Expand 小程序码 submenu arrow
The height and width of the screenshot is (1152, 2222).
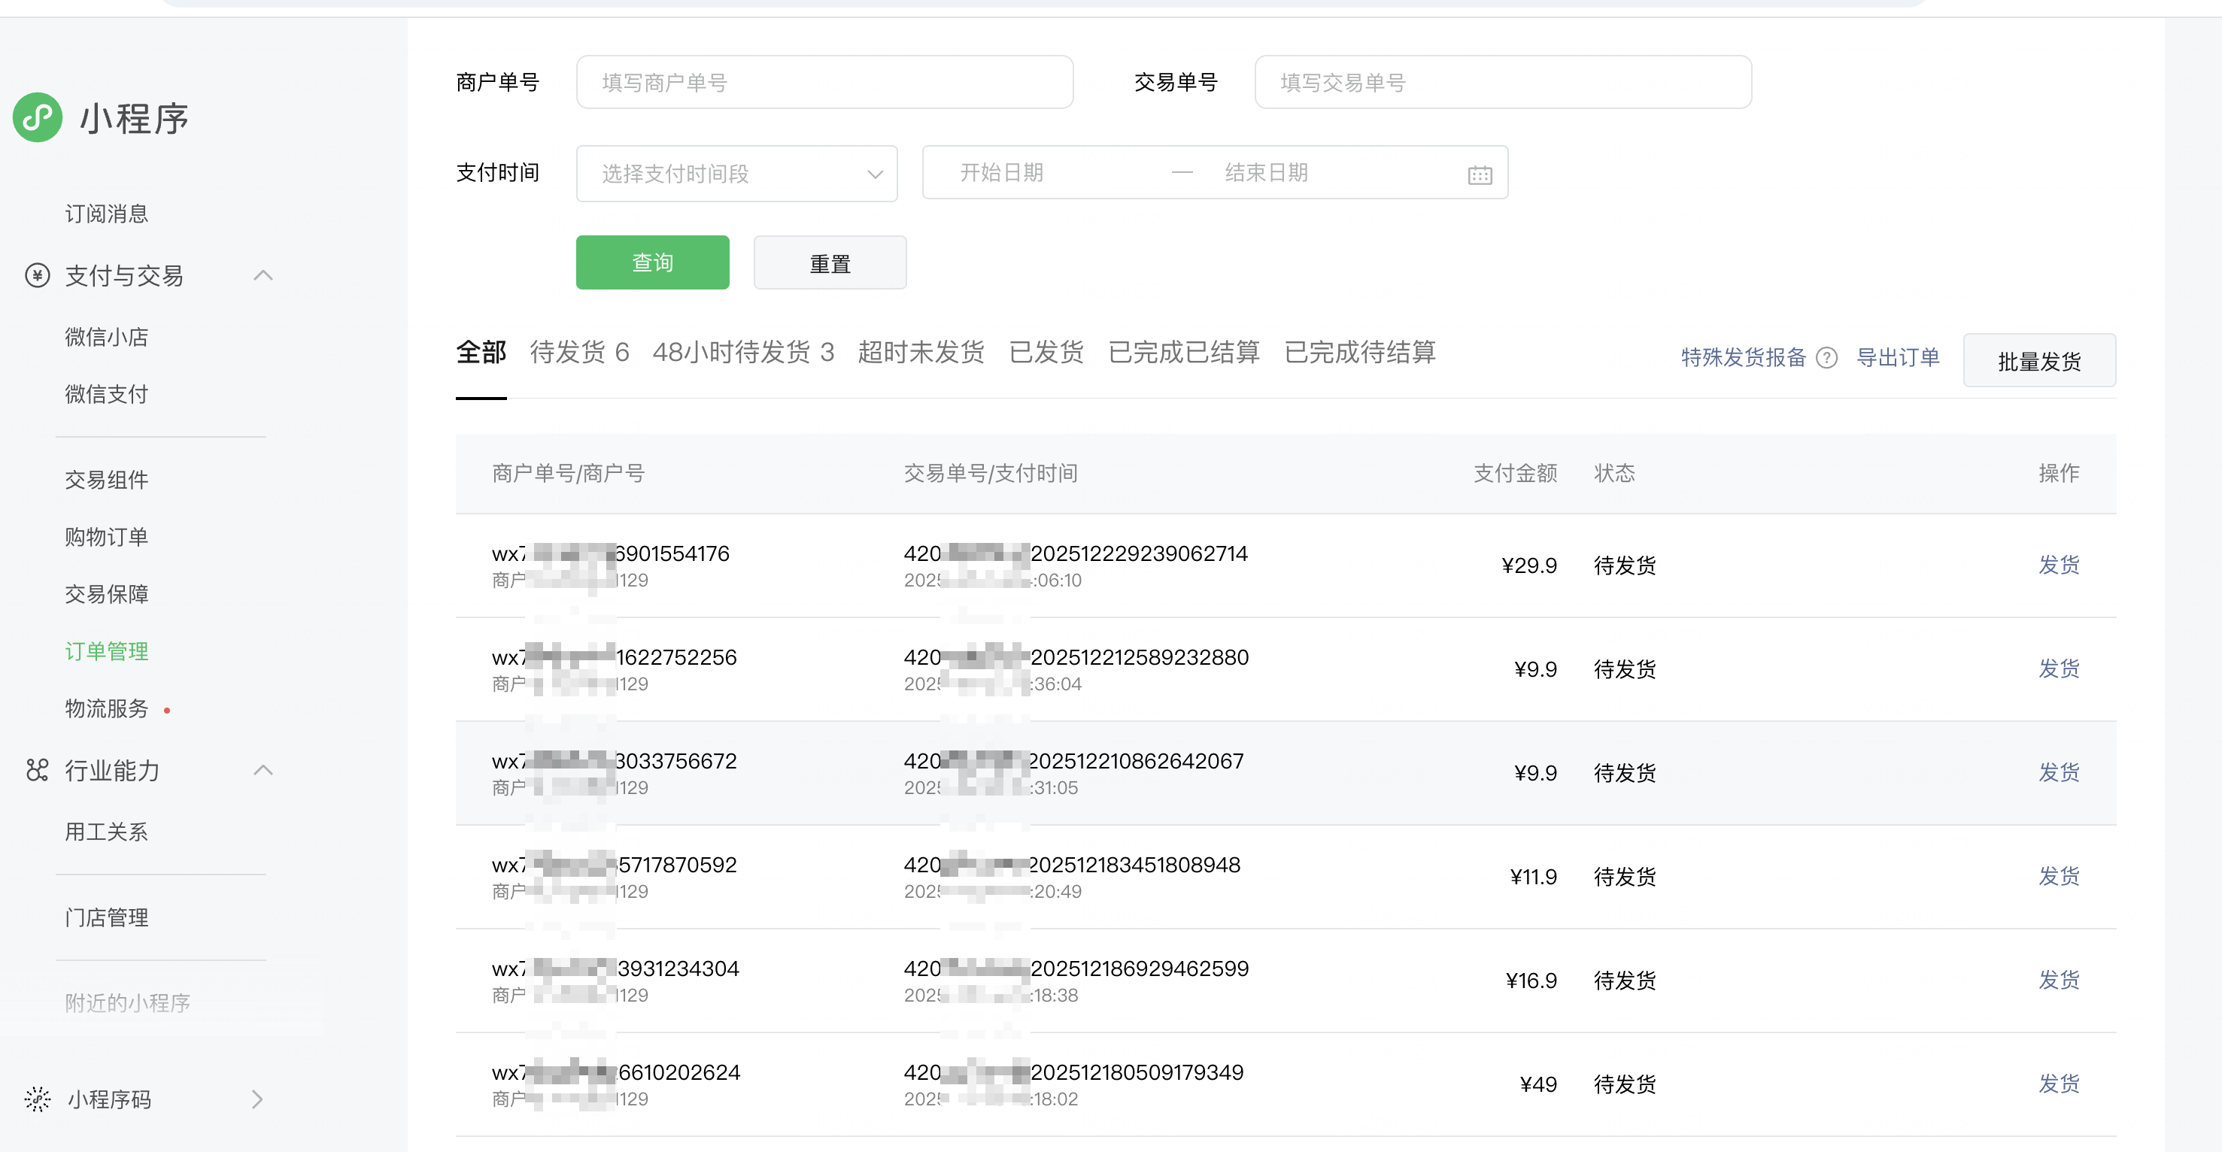click(257, 1099)
